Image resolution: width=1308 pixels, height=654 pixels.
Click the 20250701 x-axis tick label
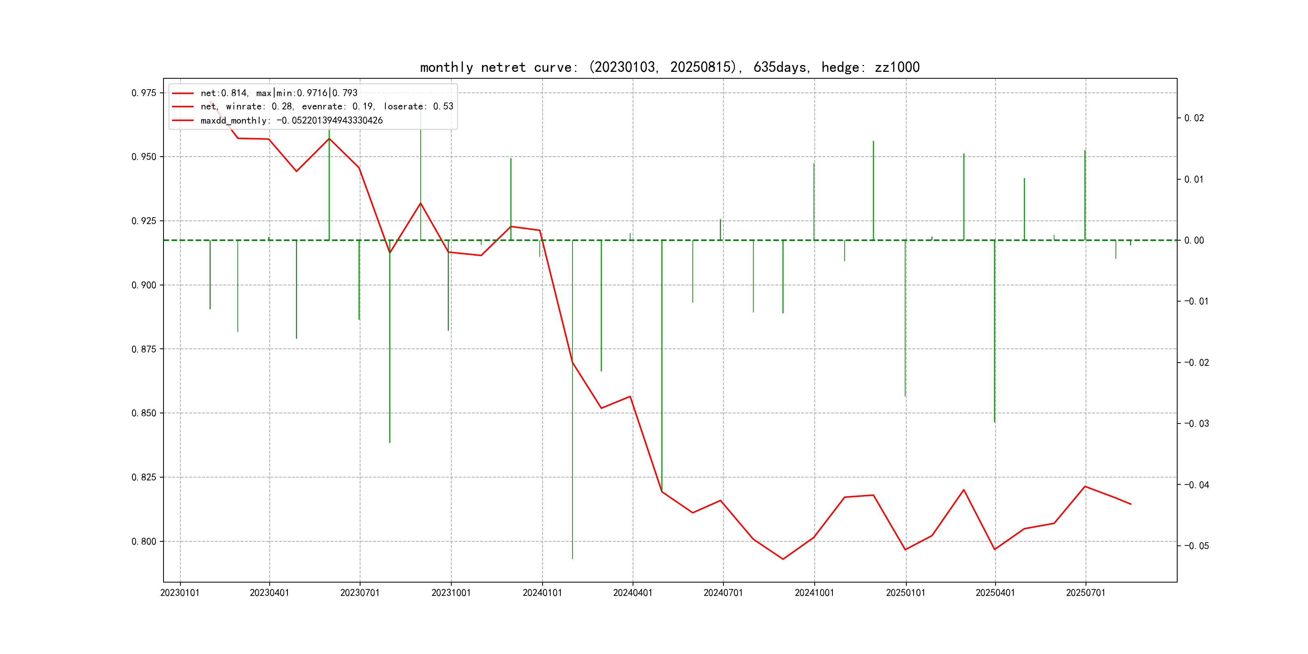click(1085, 593)
